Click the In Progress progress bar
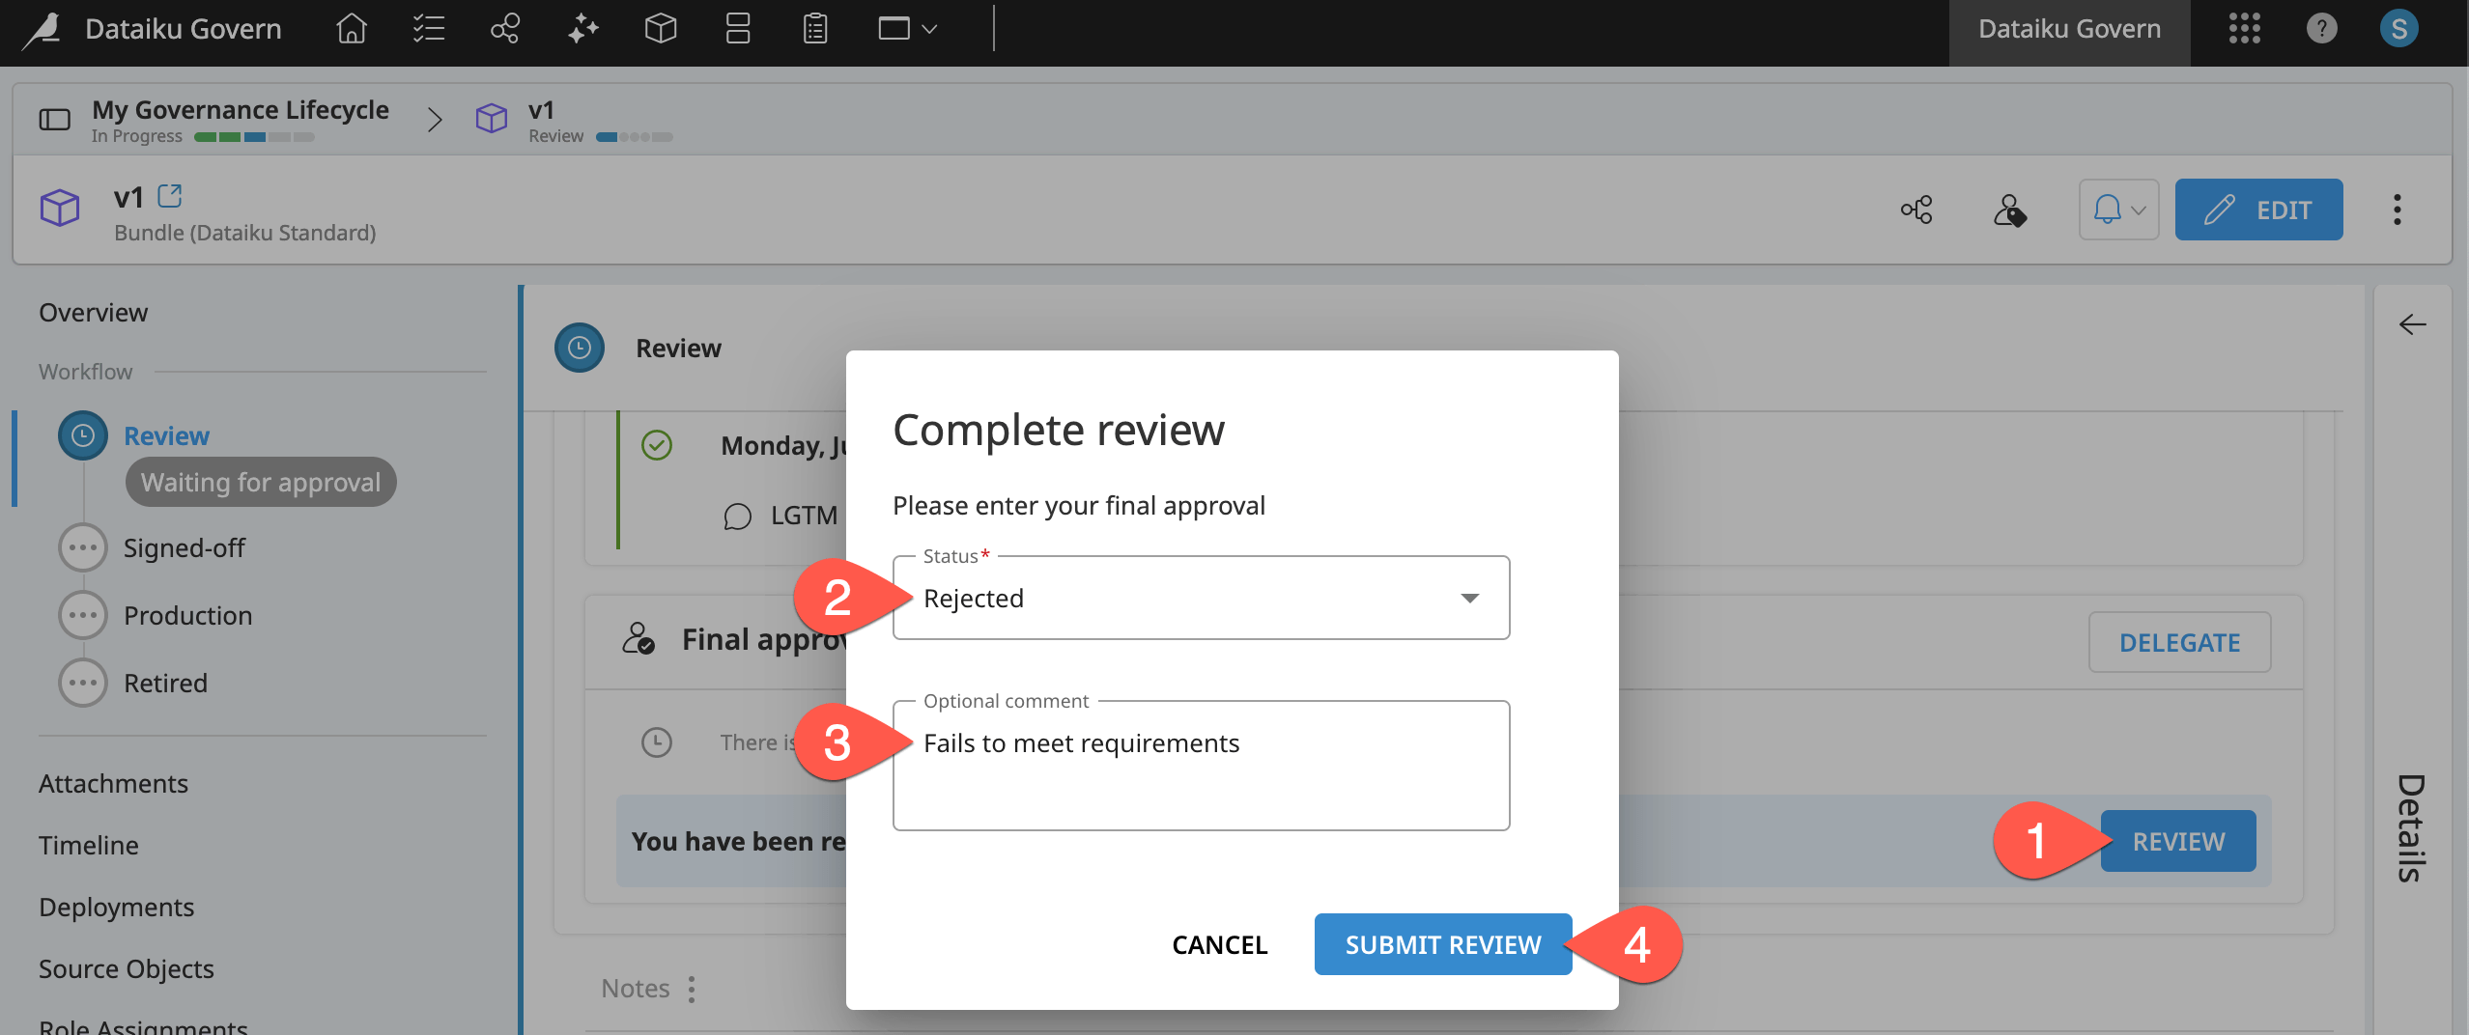 255,136
